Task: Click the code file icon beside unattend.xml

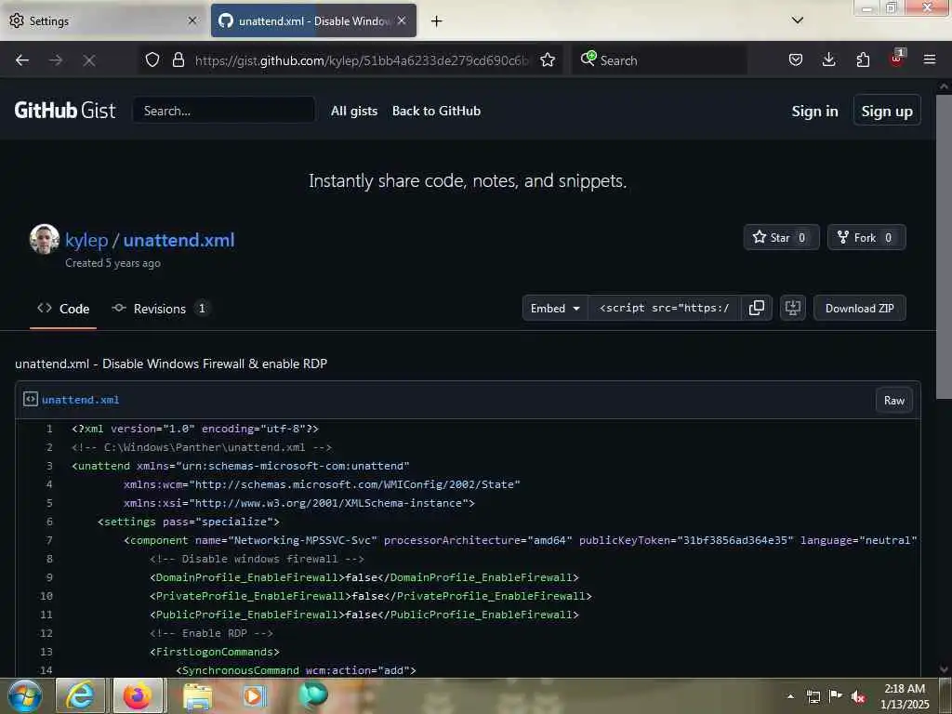Action: tap(31, 399)
